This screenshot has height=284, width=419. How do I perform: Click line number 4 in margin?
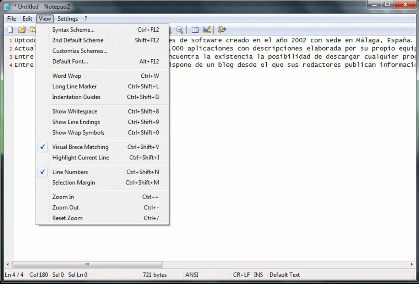coord(11,65)
